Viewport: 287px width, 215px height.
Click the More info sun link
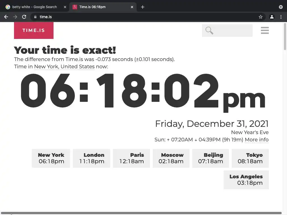[x=257, y=140]
